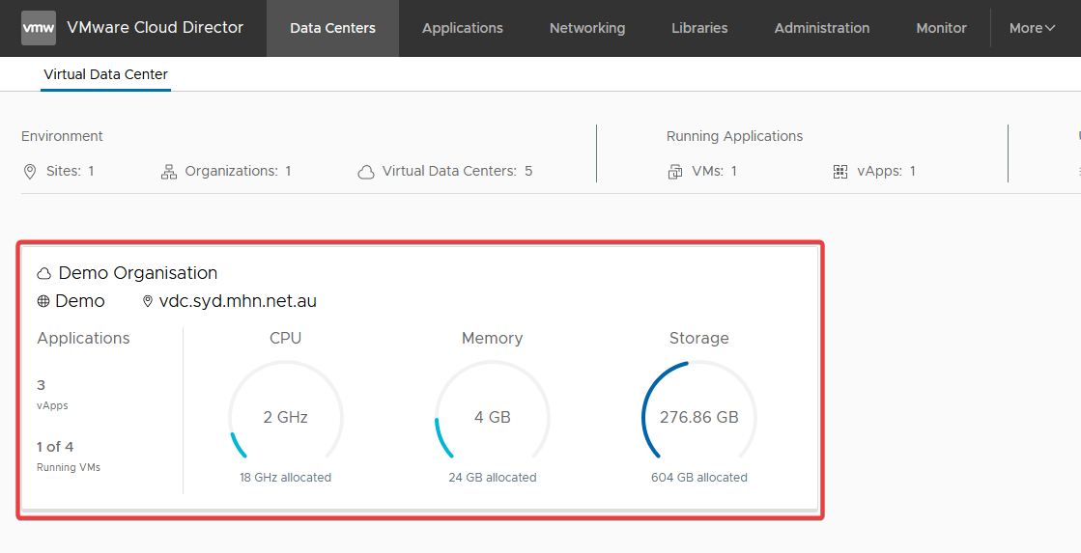This screenshot has width=1081, height=553.
Task: Click the CPU 2 GHz usage gauge
Action: pos(285,418)
